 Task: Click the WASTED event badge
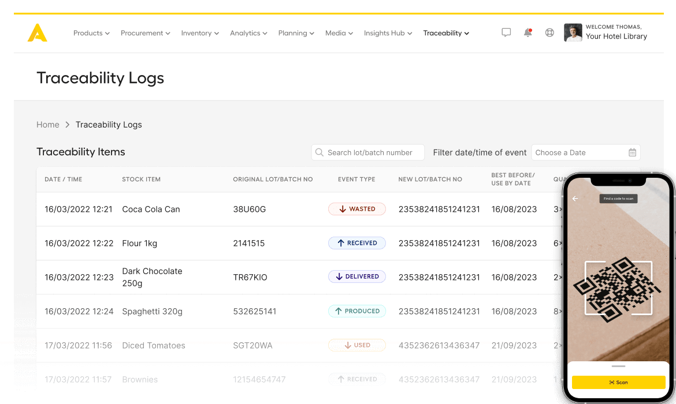point(357,209)
